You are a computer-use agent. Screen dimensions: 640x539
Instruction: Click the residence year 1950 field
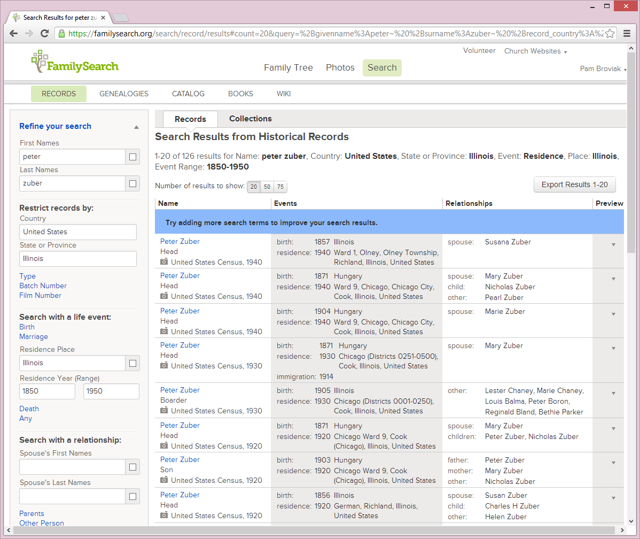(112, 391)
